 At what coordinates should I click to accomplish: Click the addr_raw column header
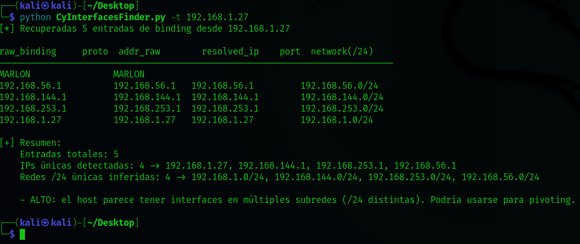pos(139,51)
